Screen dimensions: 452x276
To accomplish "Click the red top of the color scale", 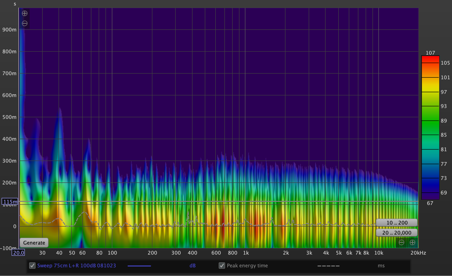I will [430, 59].
